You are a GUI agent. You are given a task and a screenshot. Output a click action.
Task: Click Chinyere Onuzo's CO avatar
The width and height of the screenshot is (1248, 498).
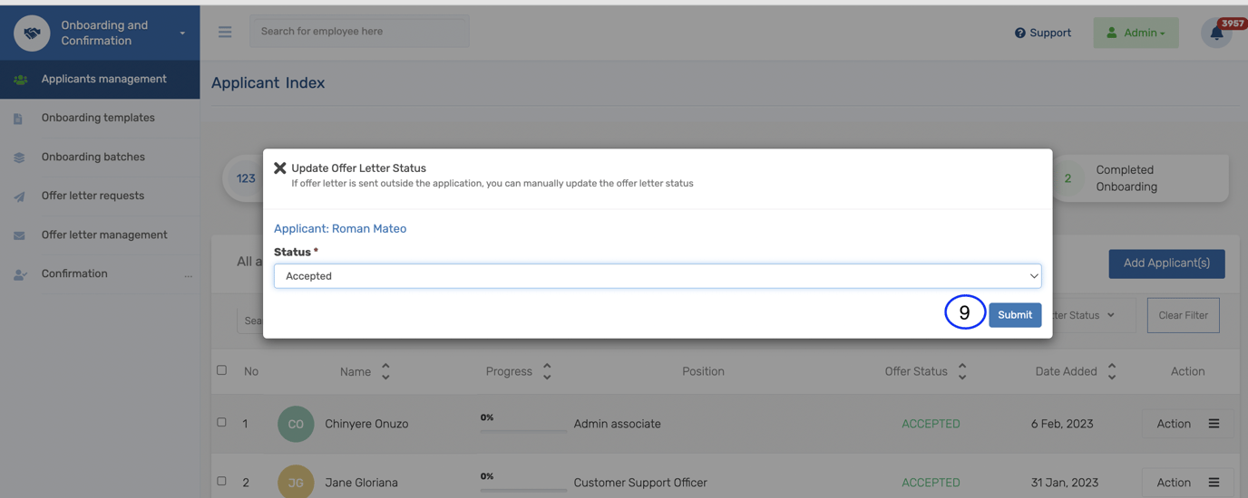coord(296,424)
